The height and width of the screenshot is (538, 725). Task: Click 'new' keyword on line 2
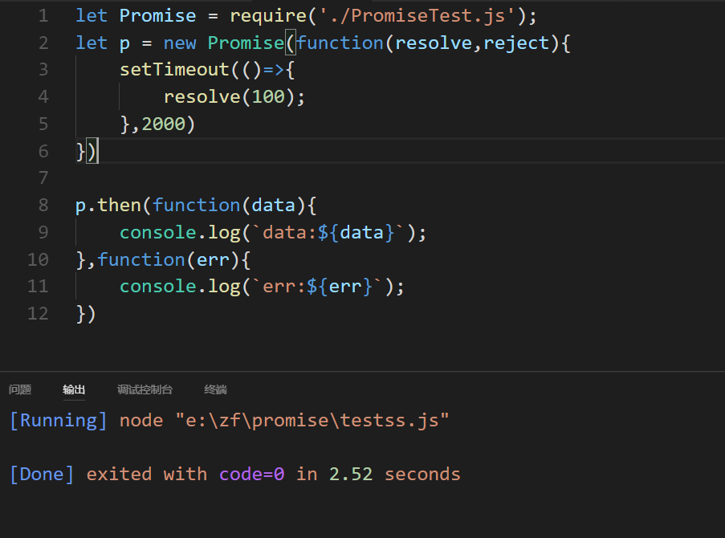pos(180,43)
